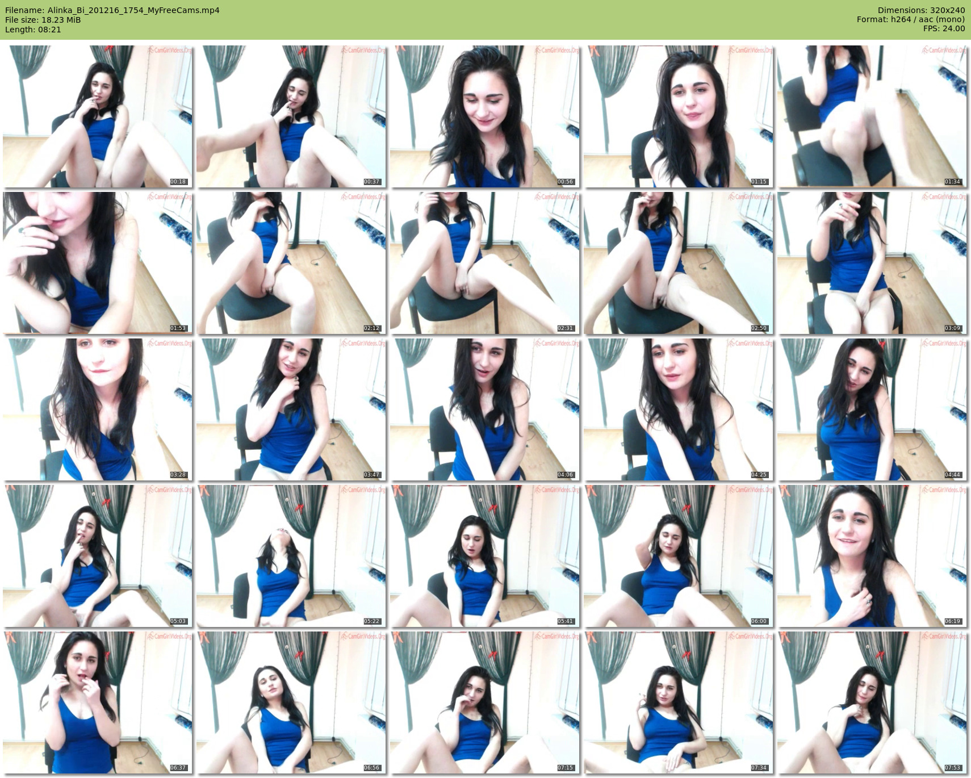Click the frame at 04:25

[x=678, y=409]
